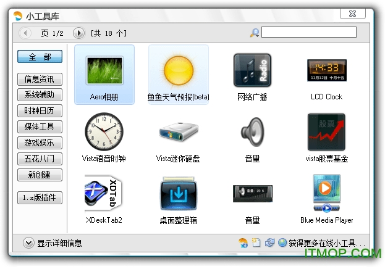Select the Vista迷你硬盘 drive gadget

(178, 141)
